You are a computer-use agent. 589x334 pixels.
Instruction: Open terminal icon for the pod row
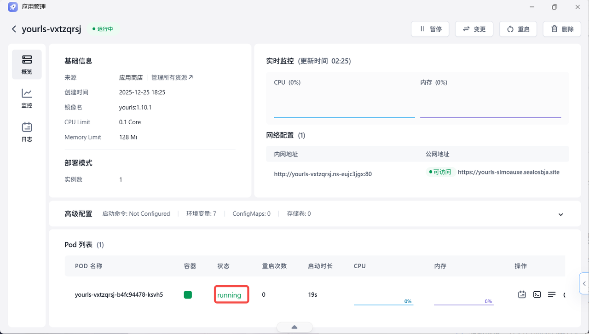click(537, 294)
